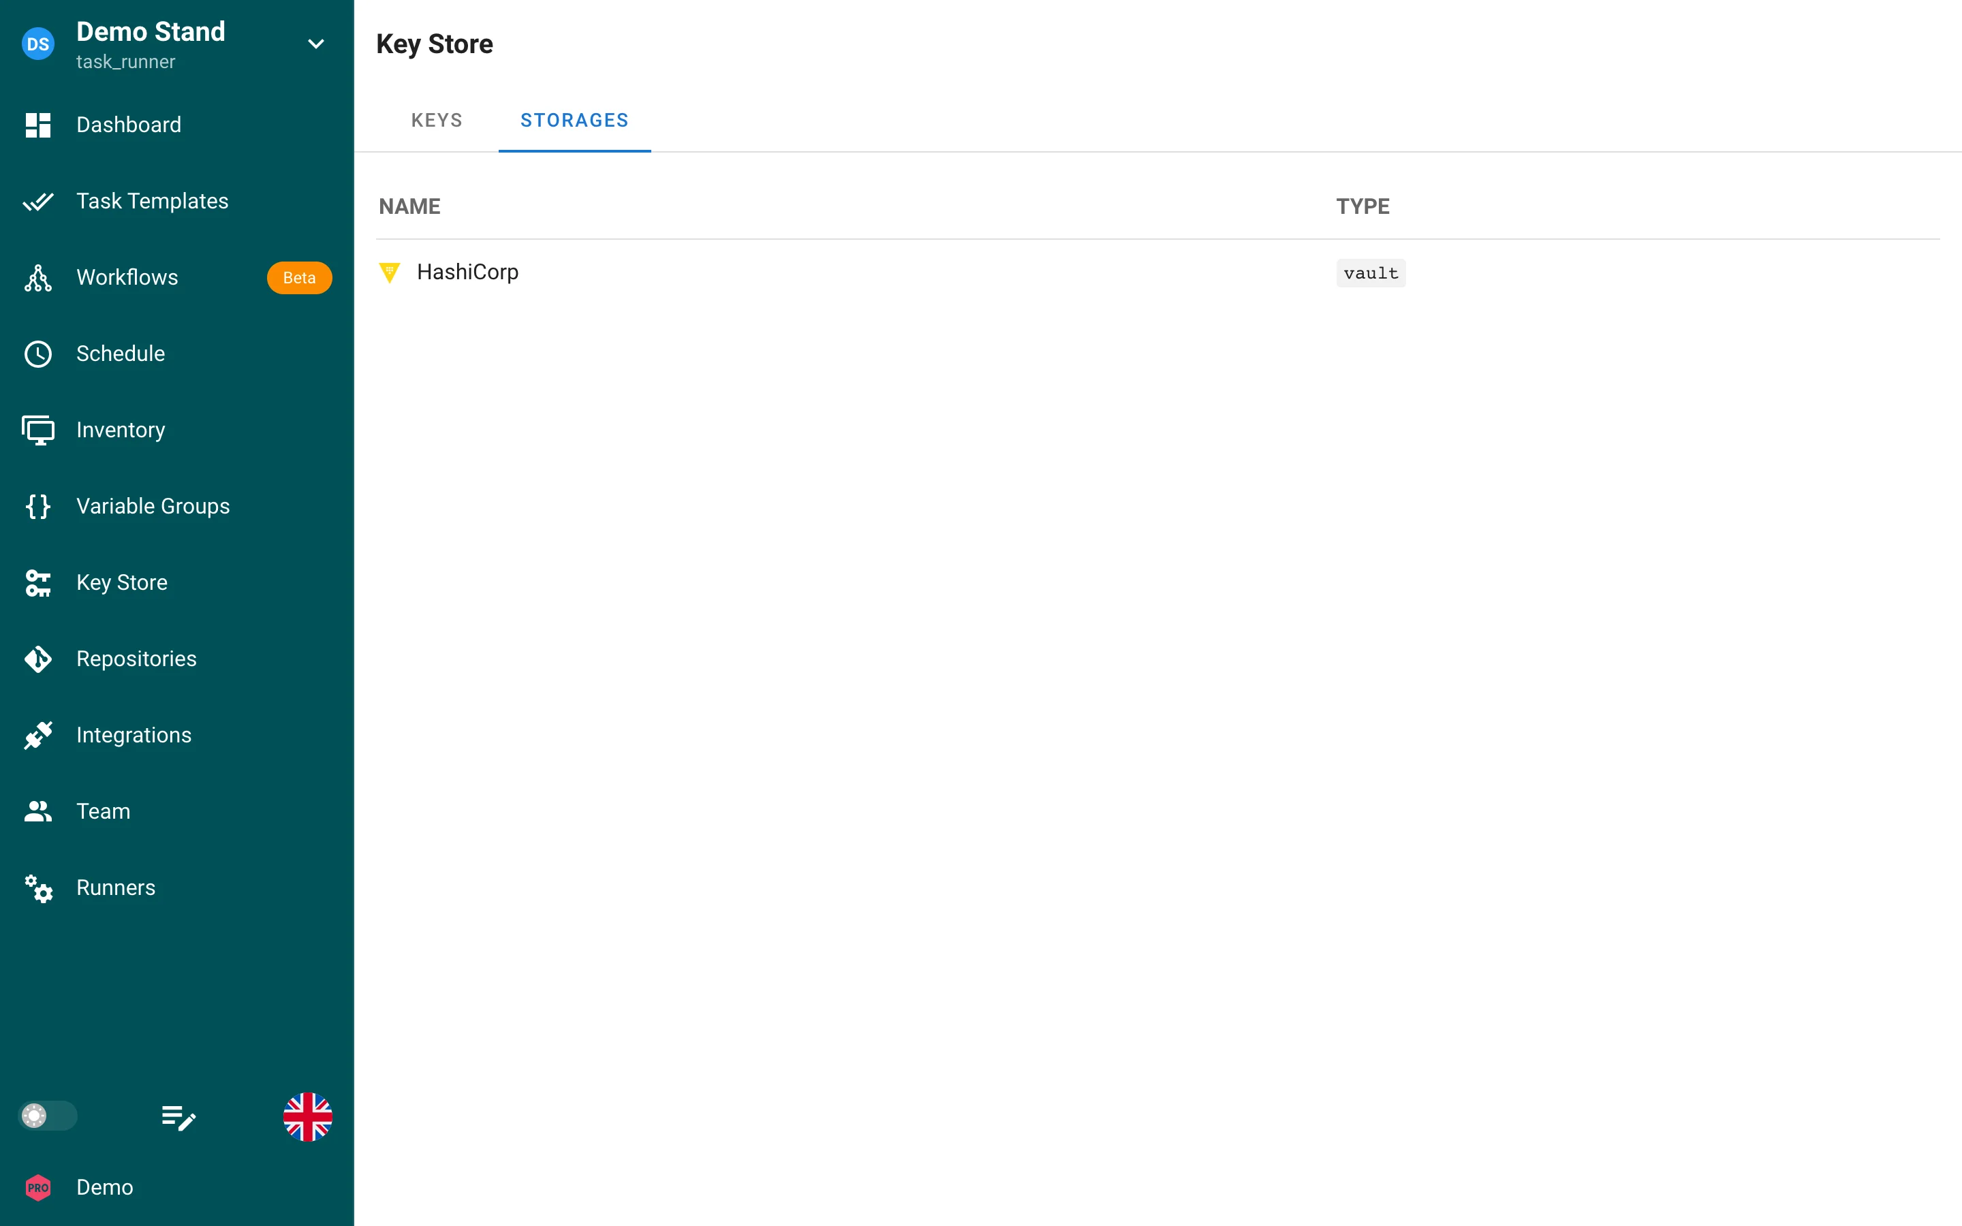
Task: Click the Integrations plug icon
Action: (x=38, y=736)
